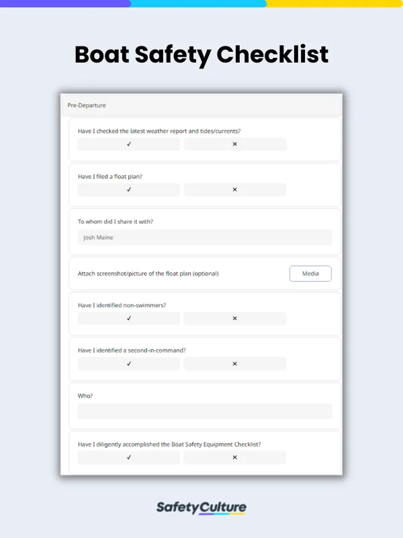Mark weather report question with checkmark
The image size is (403, 538).
tap(129, 144)
